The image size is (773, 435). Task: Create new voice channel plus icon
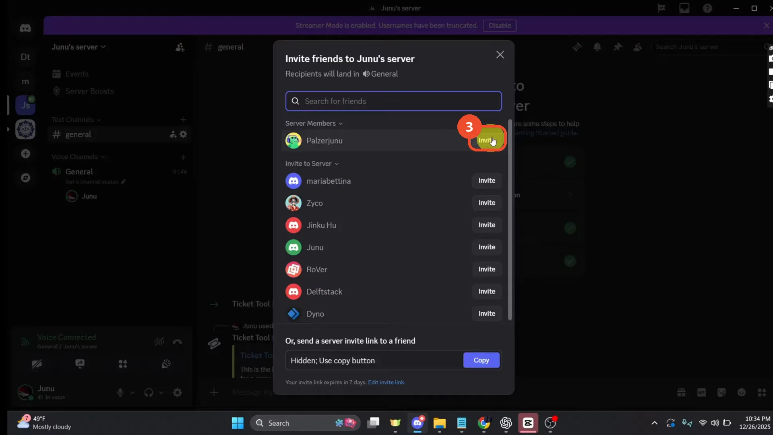[183, 157]
